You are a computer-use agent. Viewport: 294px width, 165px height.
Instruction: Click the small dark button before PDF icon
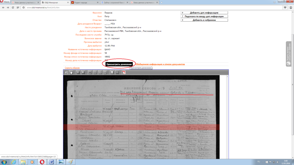pyautogui.click(x=117, y=72)
